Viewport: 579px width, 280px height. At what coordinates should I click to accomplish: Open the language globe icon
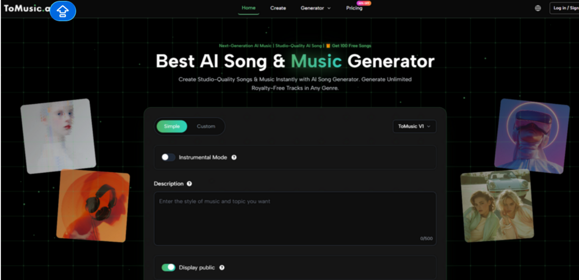pyautogui.click(x=538, y=8)
